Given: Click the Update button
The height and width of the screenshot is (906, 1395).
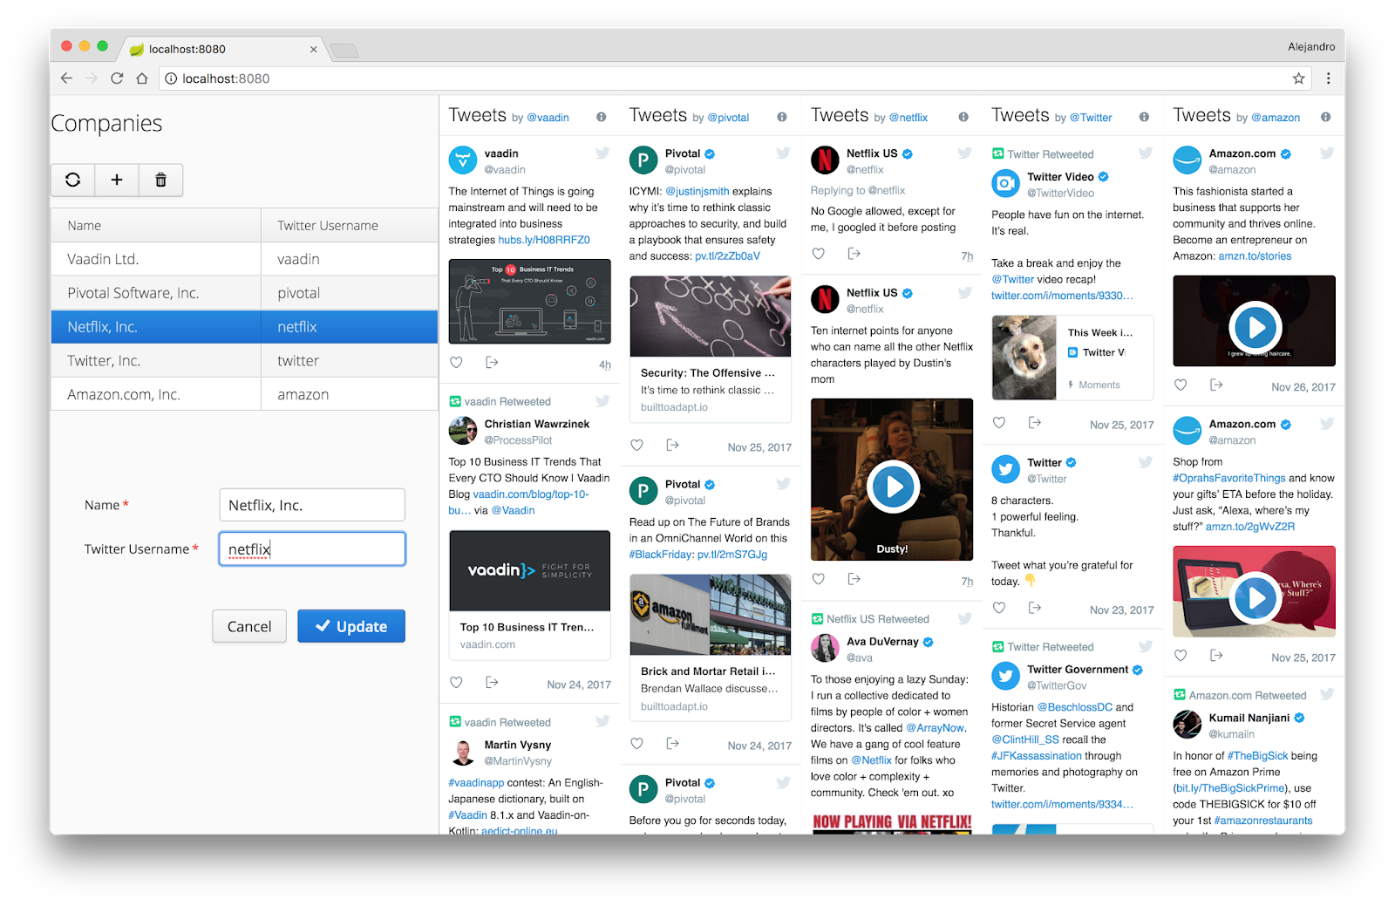Looking at the screenshot, I should coord(350,625).
